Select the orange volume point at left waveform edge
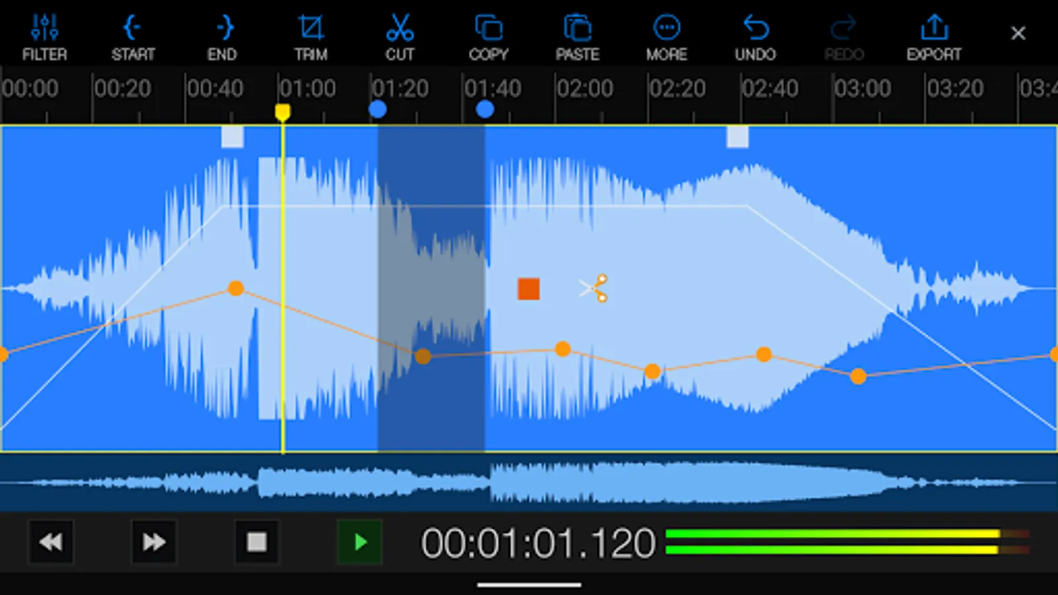 [3, 355]
